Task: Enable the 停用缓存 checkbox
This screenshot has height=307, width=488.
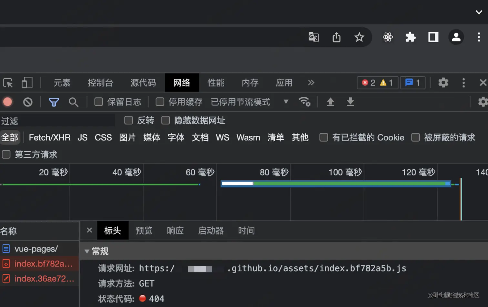Action: click(x=160, y=102)
